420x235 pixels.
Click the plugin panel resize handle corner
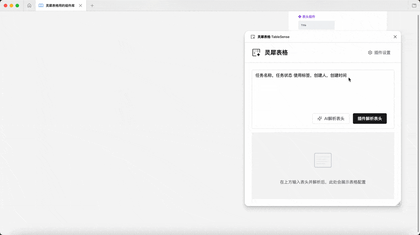click(398, 204)
